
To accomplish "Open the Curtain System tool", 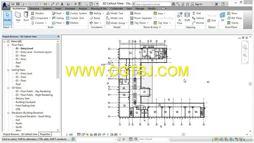I will click(x=76, y=13).
